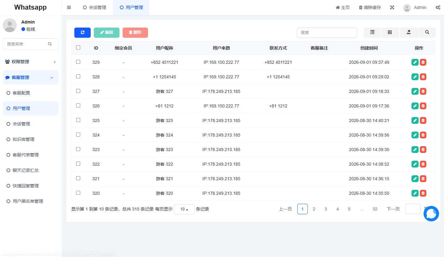Collapse the 客服管理 menu group
Viewport: 444px width, 257px height.
(31, 77)
